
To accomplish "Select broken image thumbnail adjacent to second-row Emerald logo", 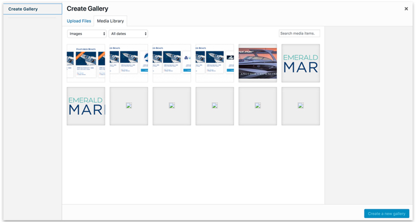I will click(x=129, y=106).
